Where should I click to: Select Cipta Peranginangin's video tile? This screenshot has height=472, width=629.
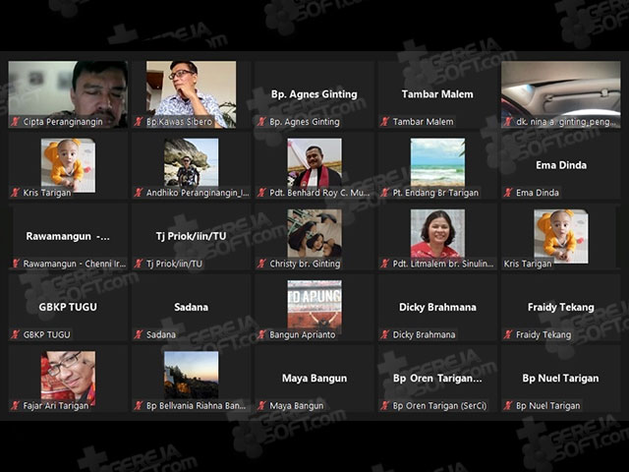coord(68,94)
